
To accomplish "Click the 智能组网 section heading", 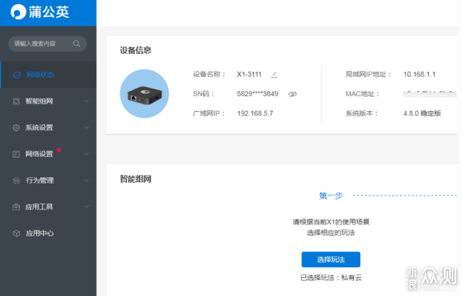I will click(x=136, y=179).
